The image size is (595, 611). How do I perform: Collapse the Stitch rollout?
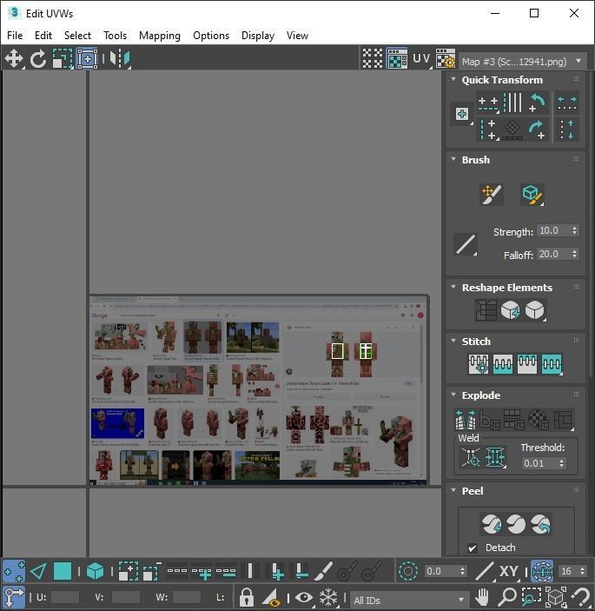tap(453, 341)
